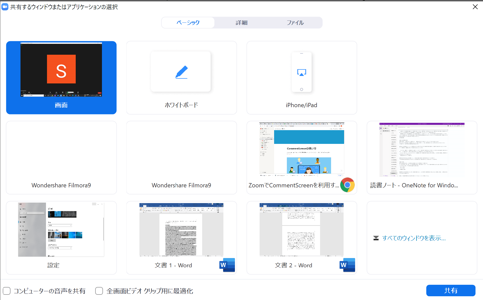Screen dimensions: 483x300
Task: Pick the 設定 settings window tile
Action: [61, 238]
